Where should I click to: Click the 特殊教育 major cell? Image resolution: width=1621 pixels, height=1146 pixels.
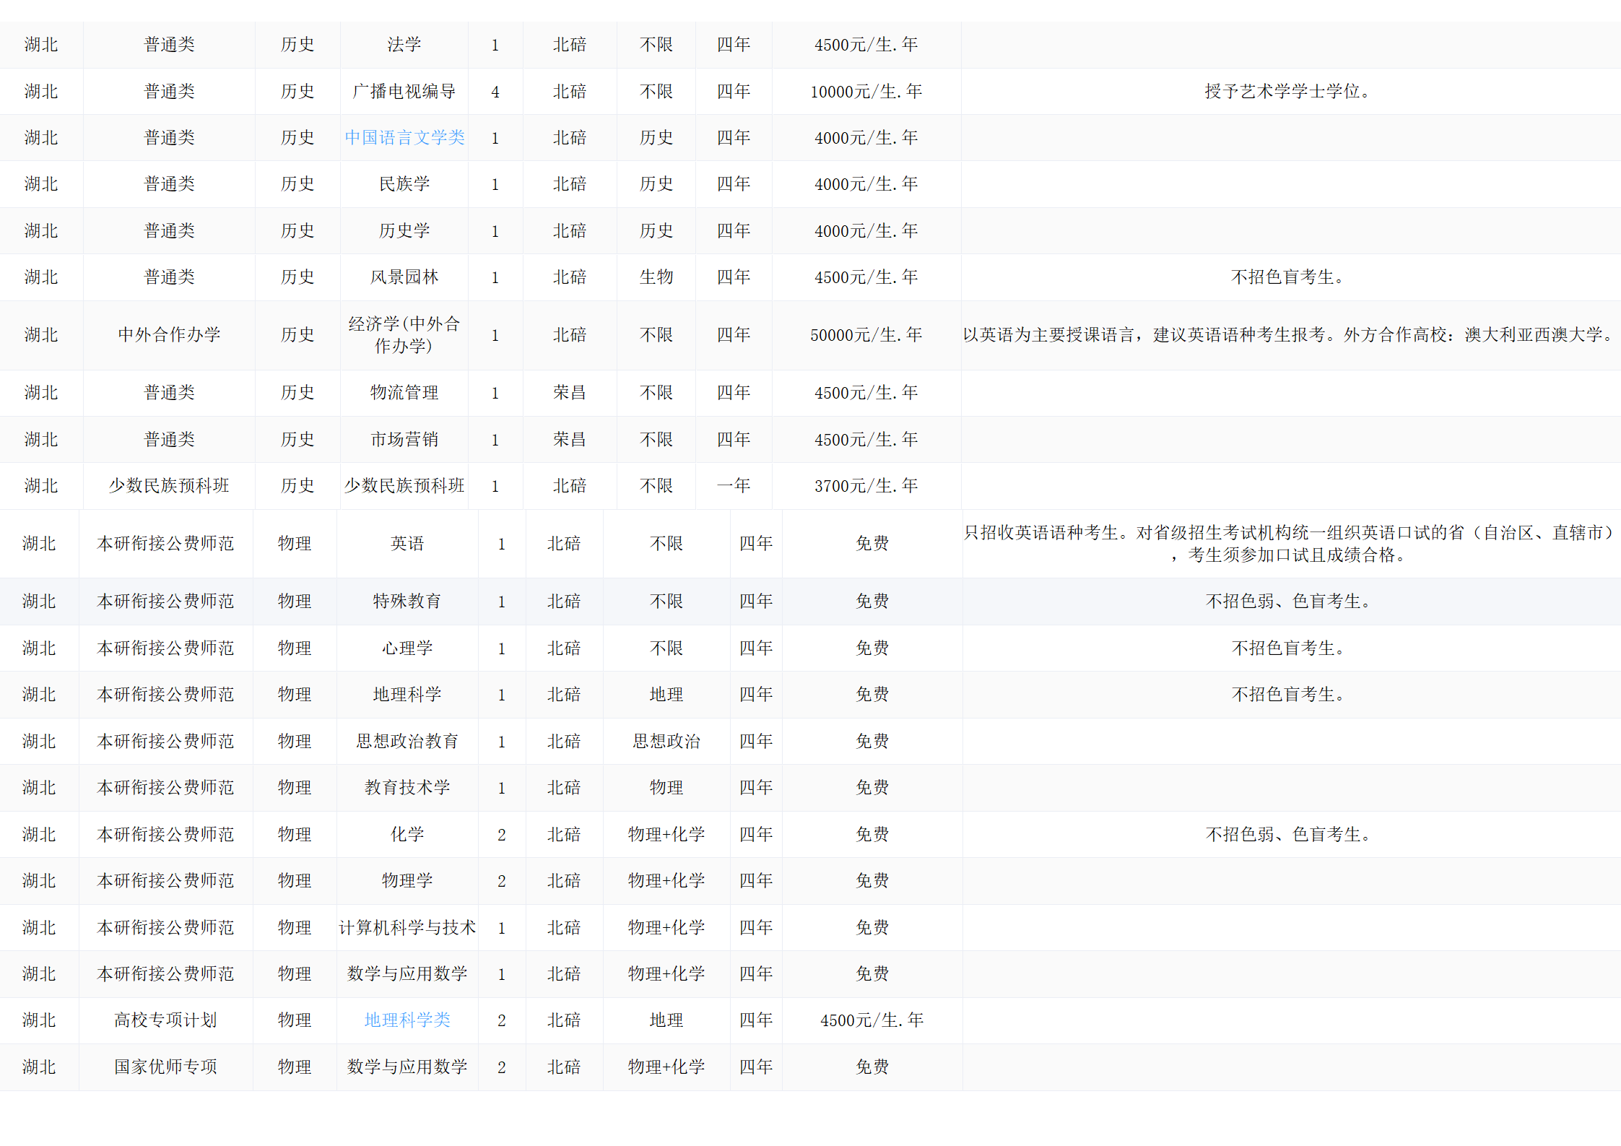[407, 602]
